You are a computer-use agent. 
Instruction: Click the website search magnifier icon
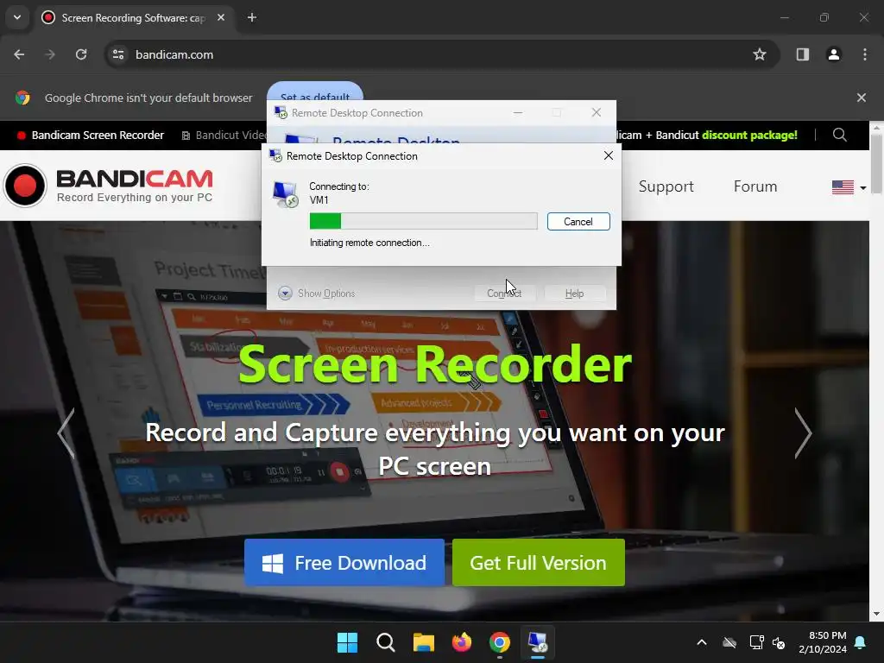coord(840,136)
